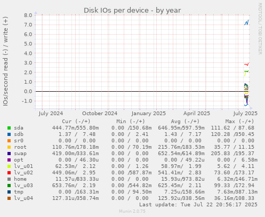This screenshot has height=217, width=265.
Task: Click the lv_u04 brown legend swatch
Action: click(x=9, y=198)
